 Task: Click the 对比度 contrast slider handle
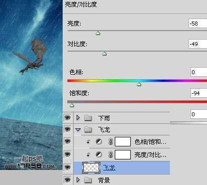point(105,54)
